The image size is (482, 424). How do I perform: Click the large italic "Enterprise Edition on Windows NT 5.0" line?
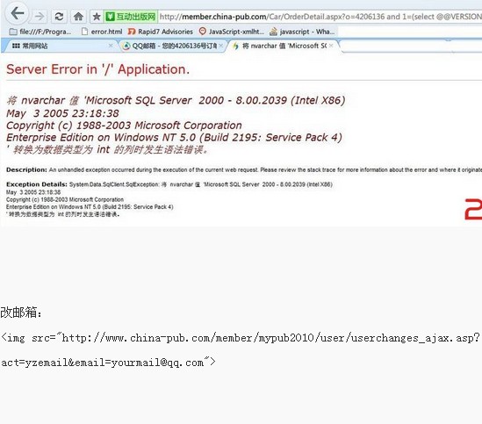[x=174, y=137]
